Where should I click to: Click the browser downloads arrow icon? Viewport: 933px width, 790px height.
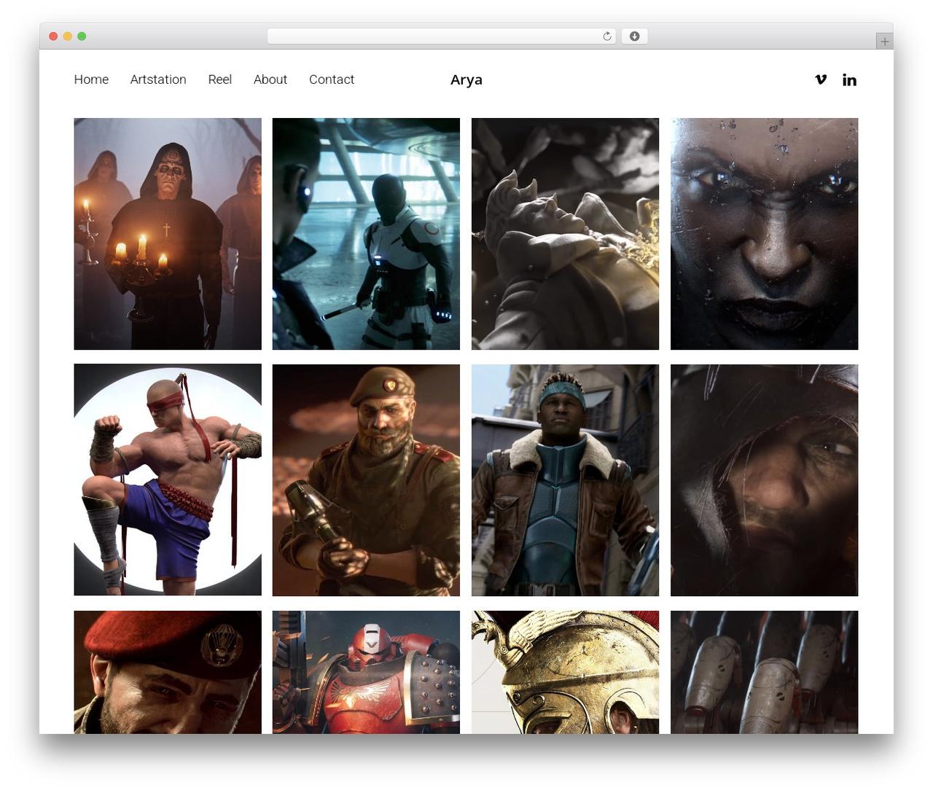(x=634, y=36)
